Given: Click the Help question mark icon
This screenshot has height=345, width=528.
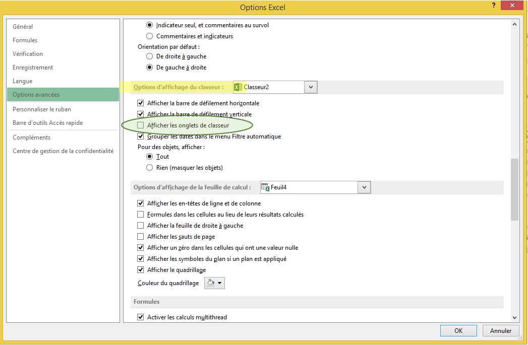Looking at the screenshot, I should (492, 6).
